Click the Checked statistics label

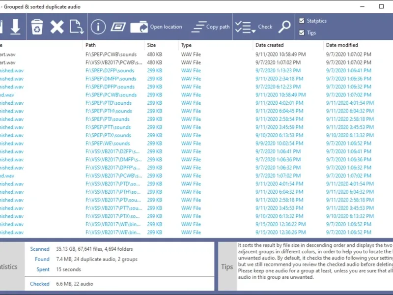(40, 284)
